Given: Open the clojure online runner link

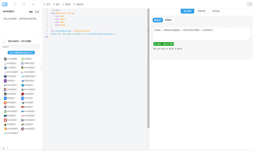Looking at the screenshot, I should pyautogui.click(x=11, y=111).
